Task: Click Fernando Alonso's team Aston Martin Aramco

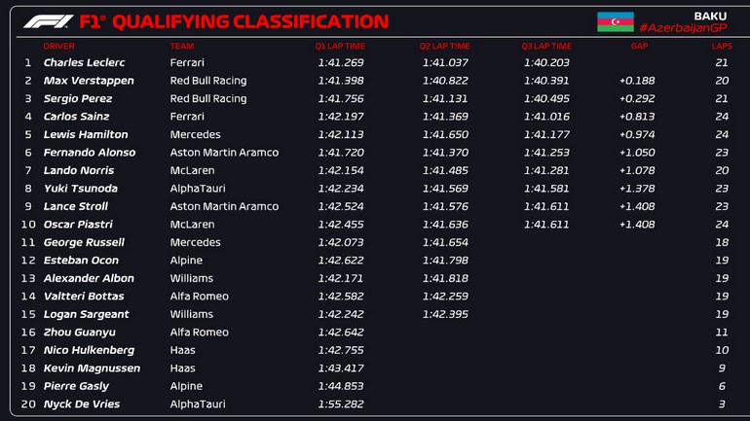Action: click(224, 153)
